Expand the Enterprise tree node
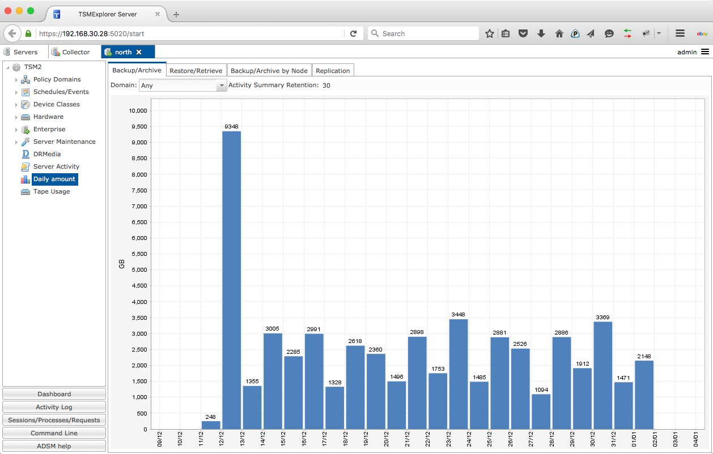Image resolution: width=713 pixels, height=454 pixels. coord(16,130)
